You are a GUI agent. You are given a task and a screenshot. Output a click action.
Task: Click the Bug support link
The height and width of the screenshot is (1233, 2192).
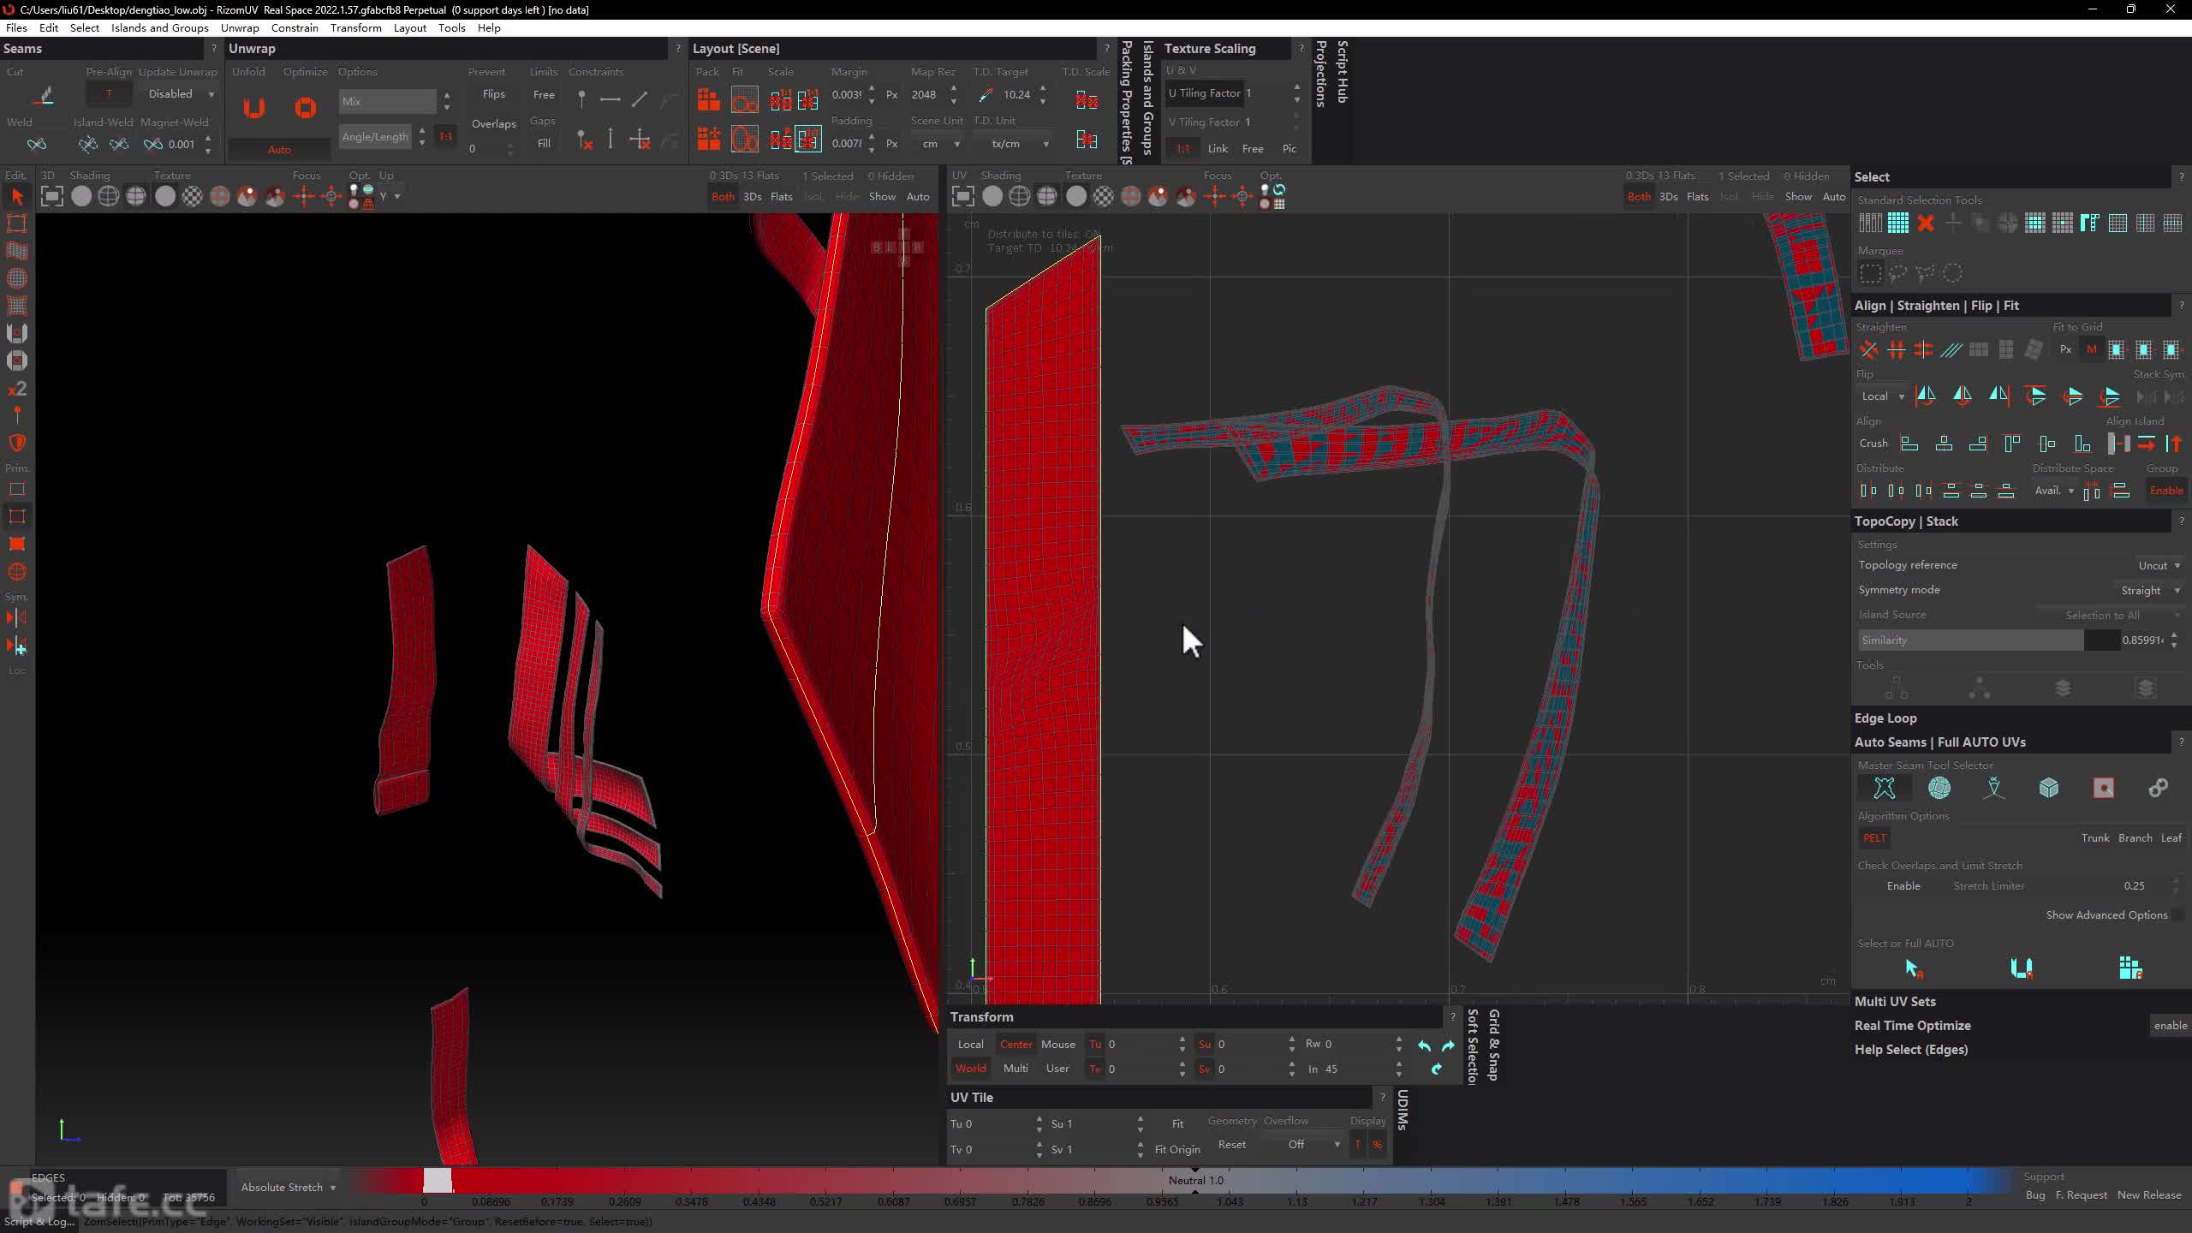click(x=2035, y=1195)
